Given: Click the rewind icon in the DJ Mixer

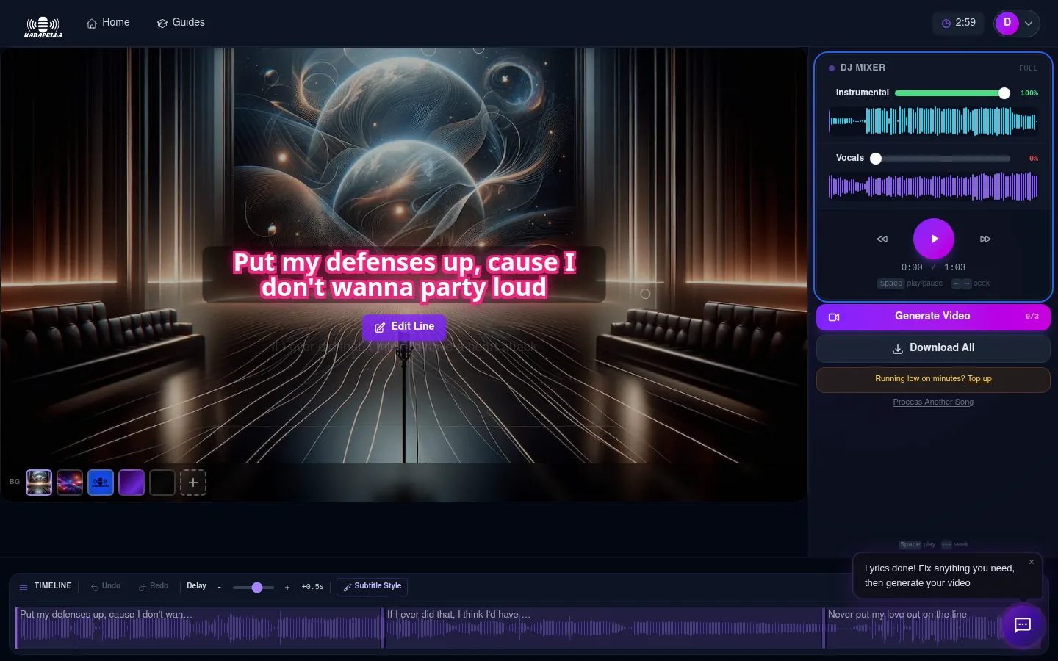Looking at the screenshot, I should [882, 239].
